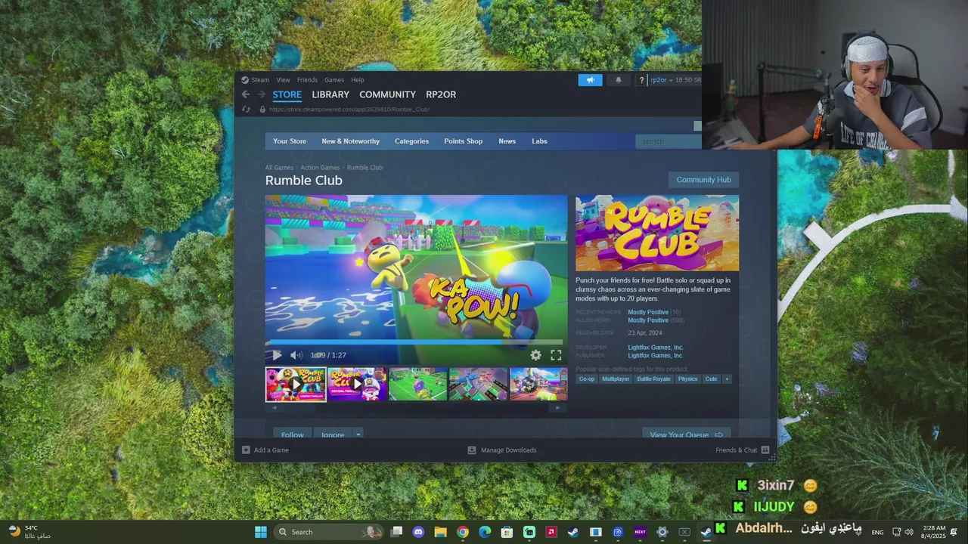This screenshot has width=968, height=544.
Task: Go back with Steam's back arrow
Action: (246, 94)
